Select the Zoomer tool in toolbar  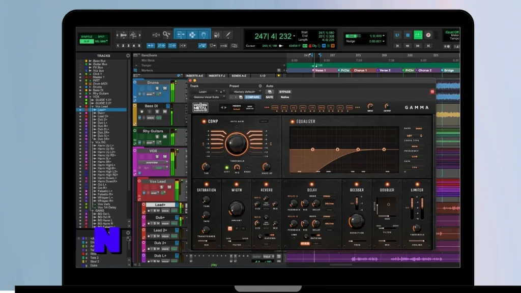coord(166,35)
